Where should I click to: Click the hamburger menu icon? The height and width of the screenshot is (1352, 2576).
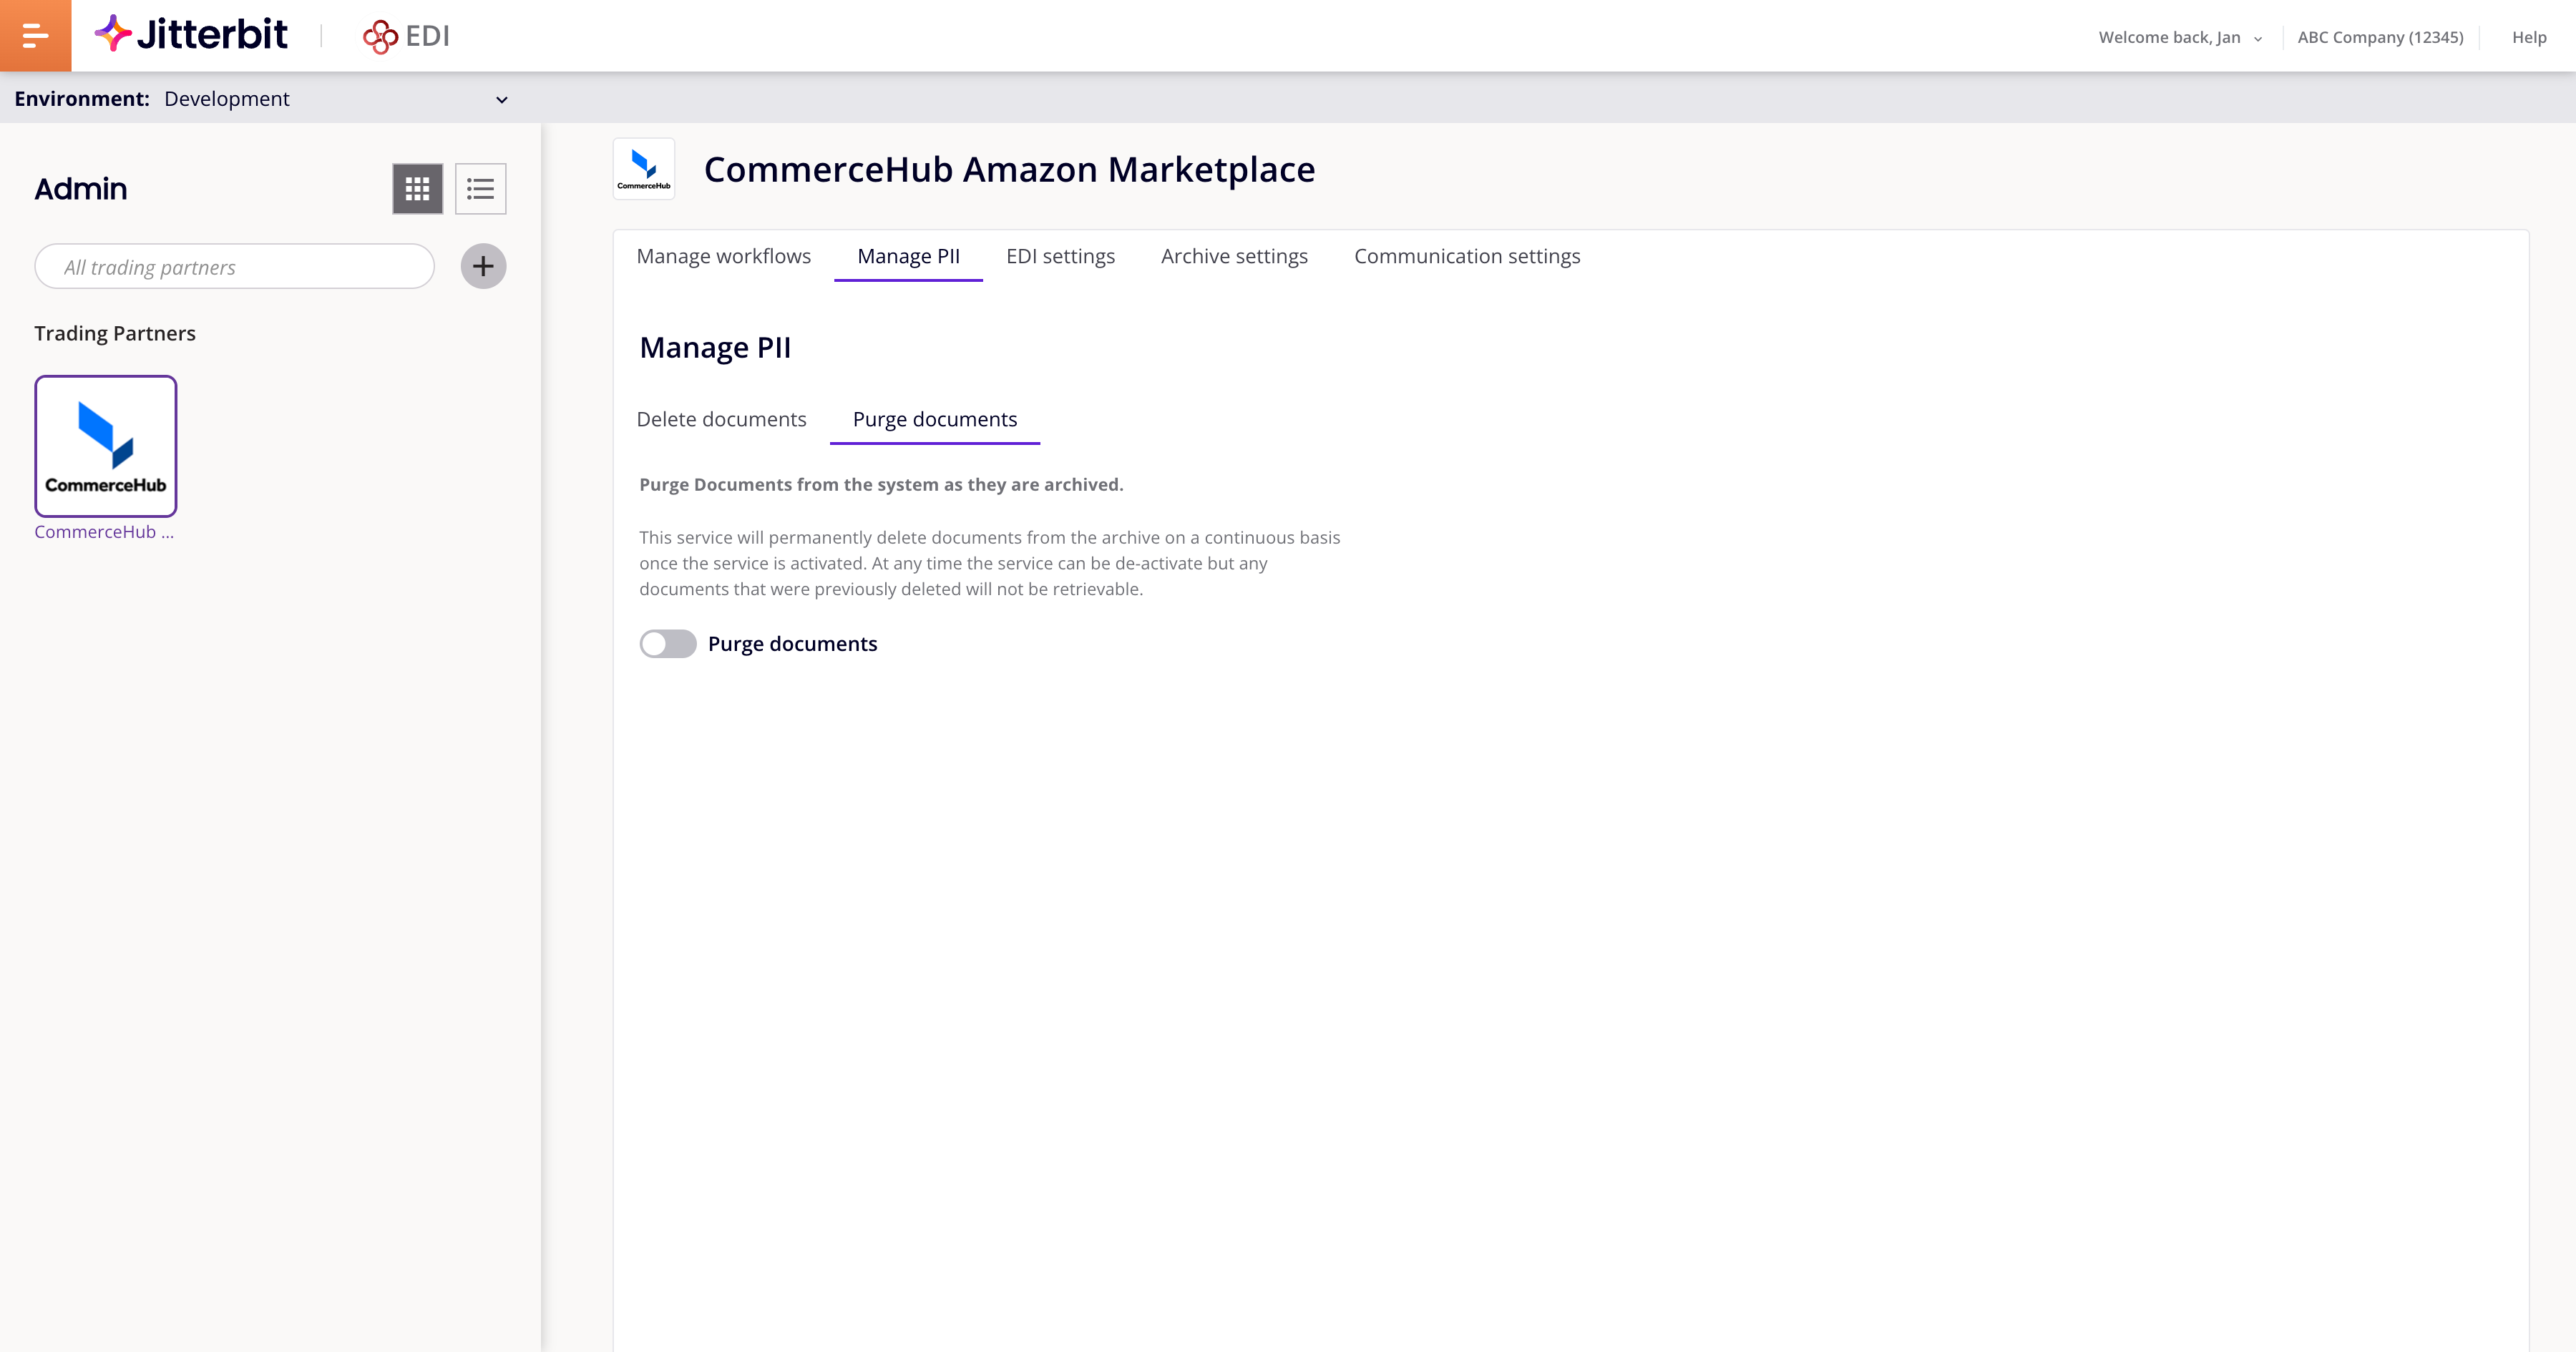(36, 36)
